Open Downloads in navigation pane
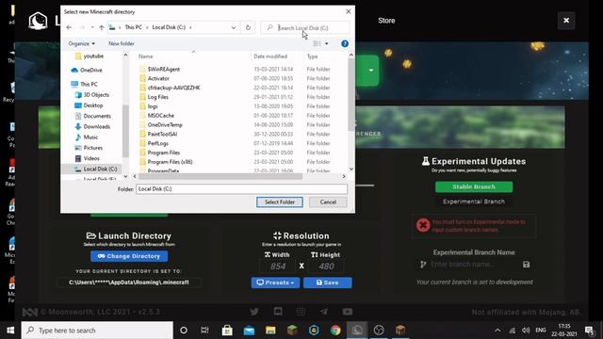This screenshot has width=603, height=339. pyautogui.click(x=96, y=126)
